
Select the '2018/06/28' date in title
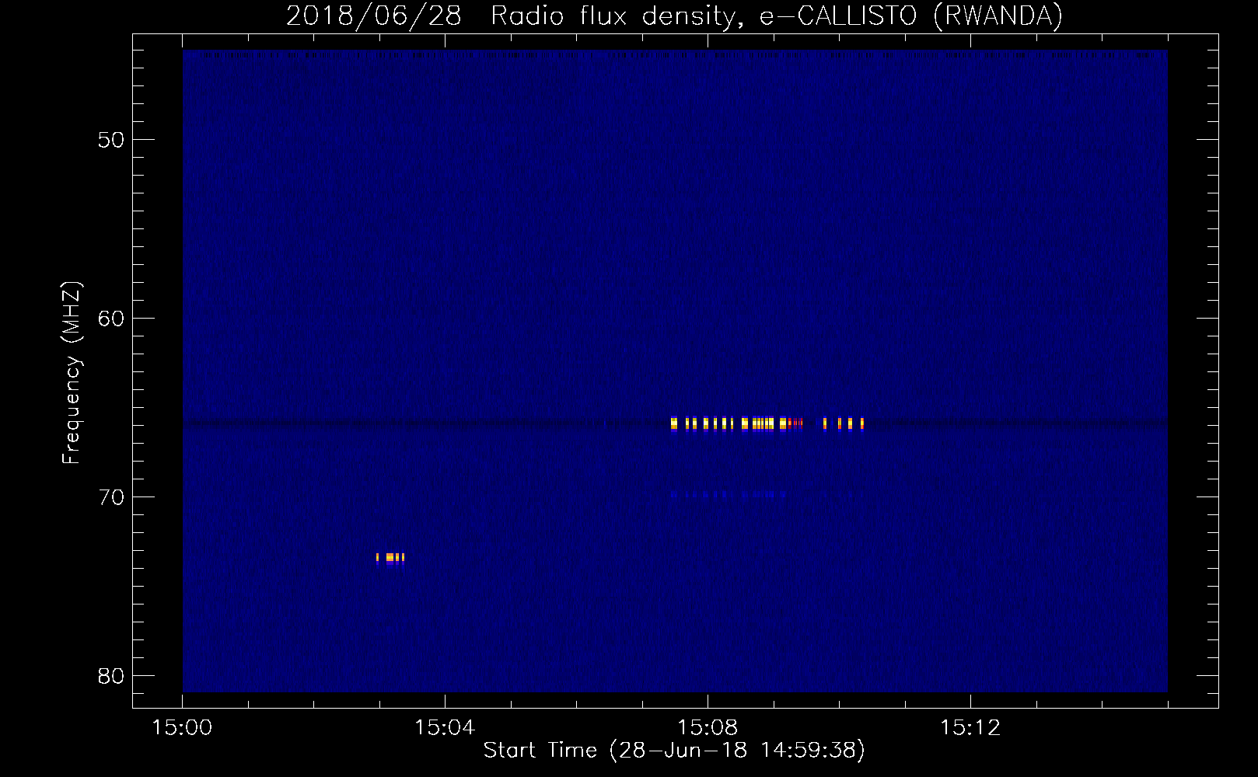[x=373, y=16]
